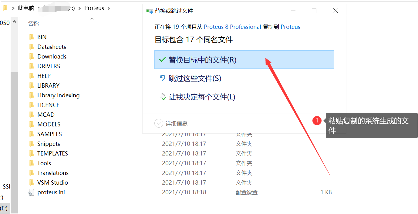Screen dimensions: 418x214
Task: Click the Datasheets folder icon
Action: 32,47
